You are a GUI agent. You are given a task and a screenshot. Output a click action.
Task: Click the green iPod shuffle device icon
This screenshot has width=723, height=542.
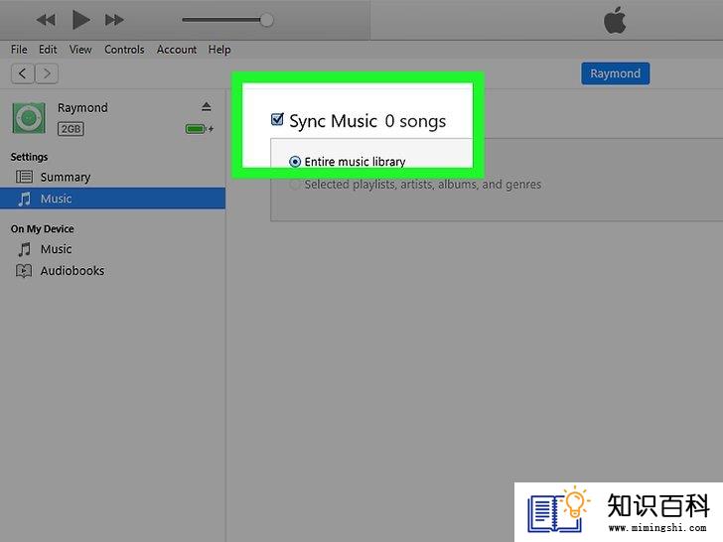[29, 118]
